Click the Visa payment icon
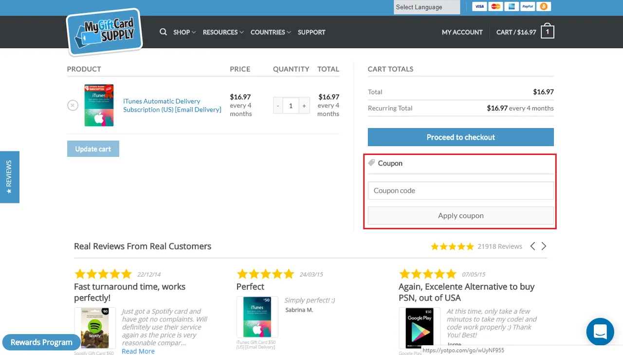The height and width of the screenshot is (355, 623). coord(479,6)
